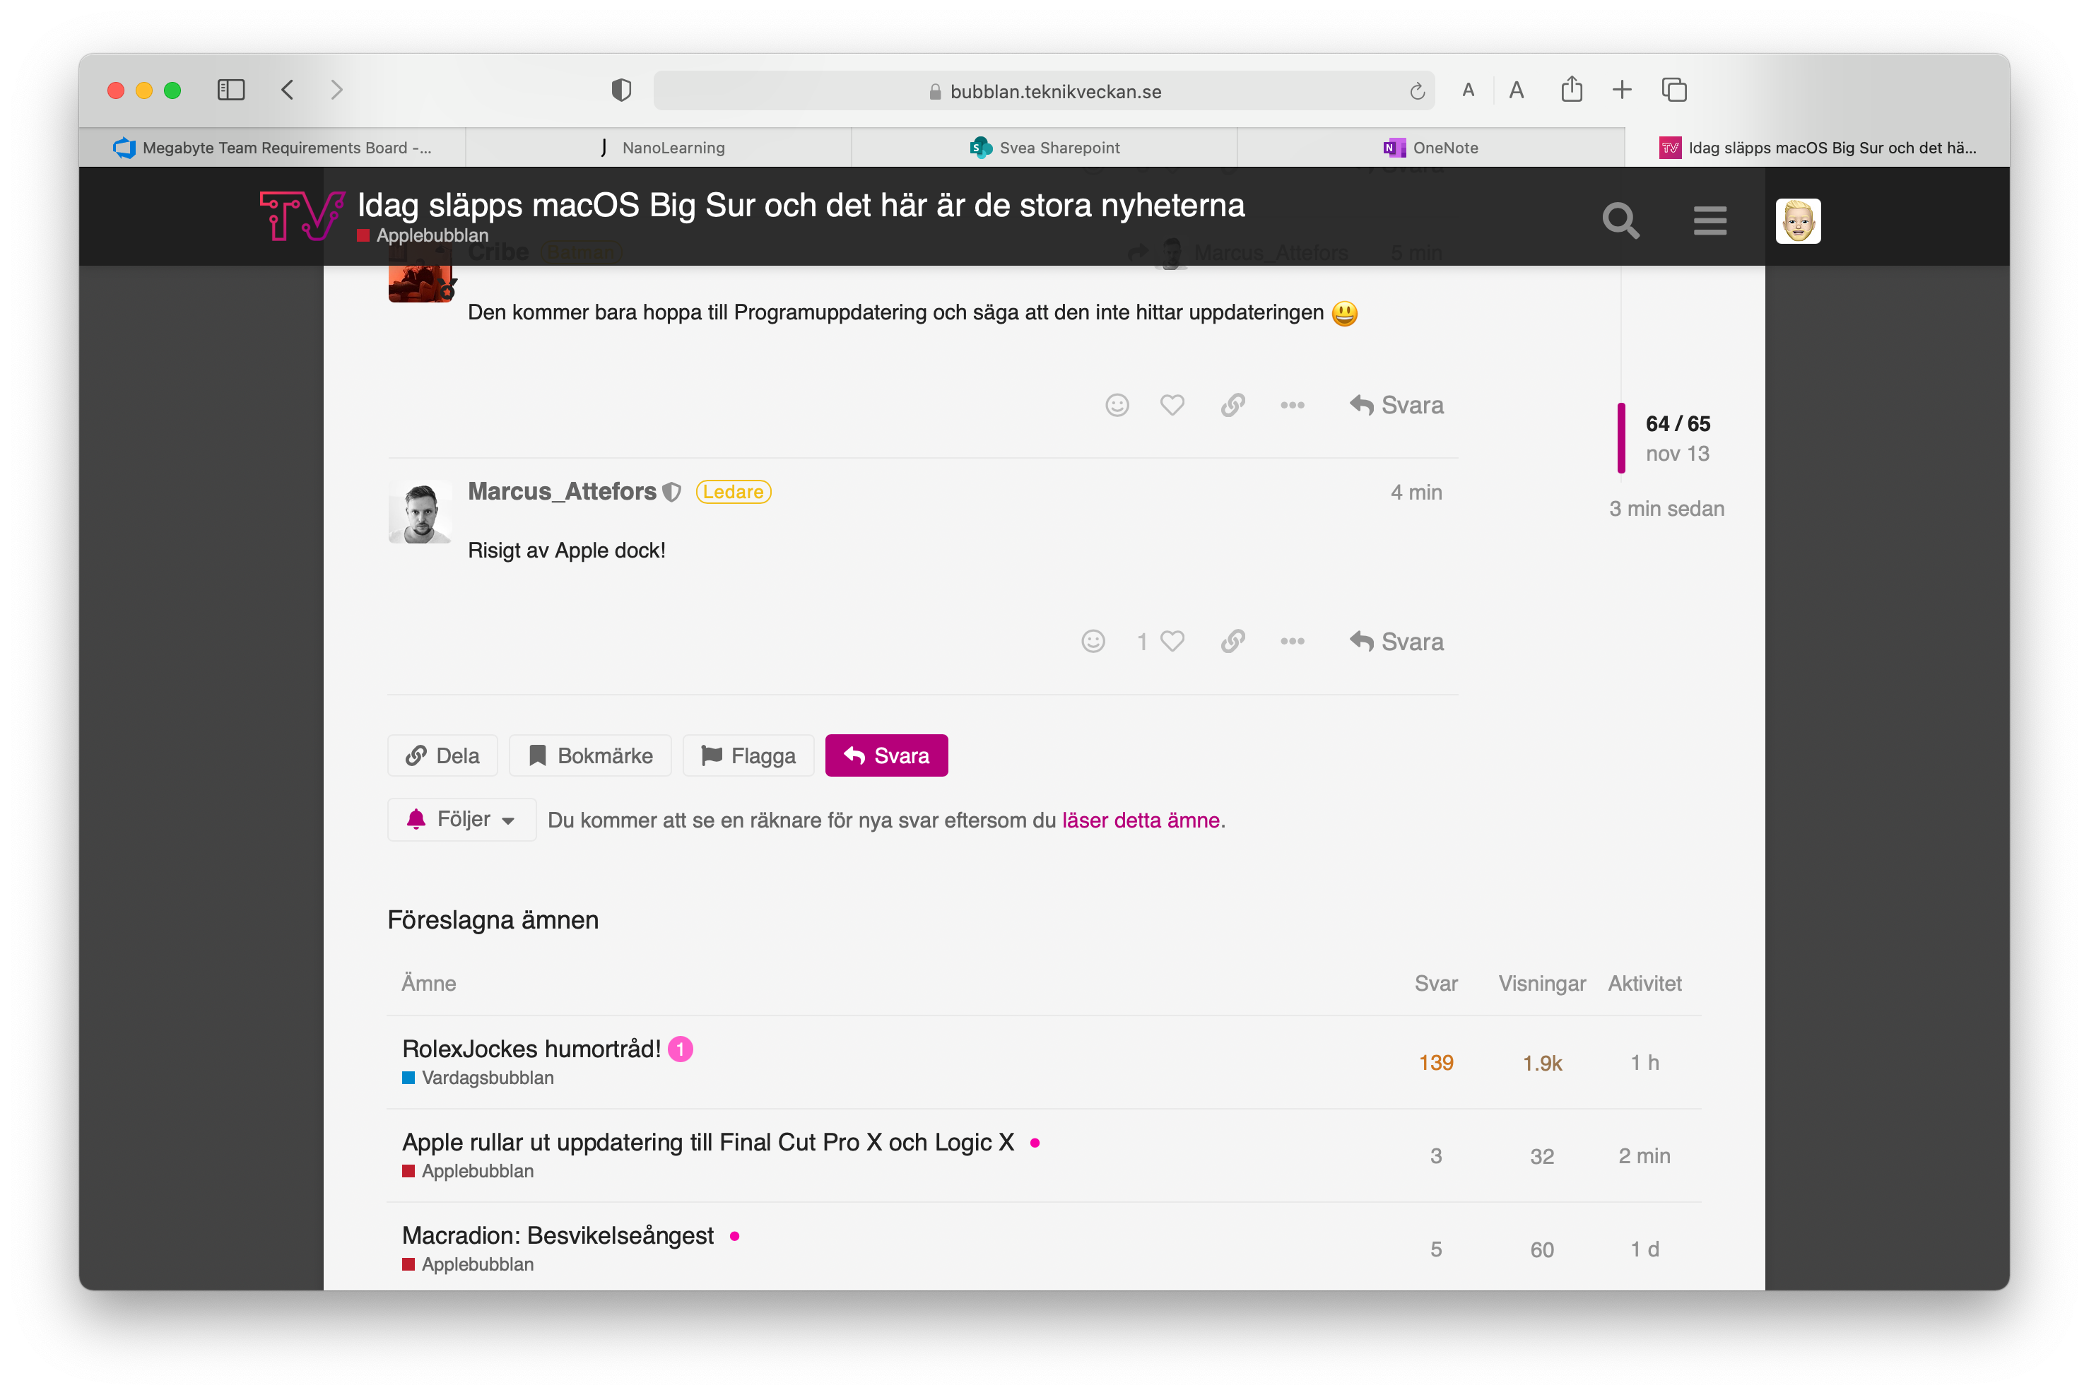This screenshot has width=2089, height=1395.
Task: Open the 4 min post timestamp
Action: pos(1416,492)
